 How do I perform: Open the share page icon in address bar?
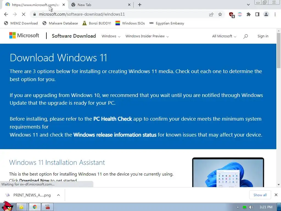211,15
